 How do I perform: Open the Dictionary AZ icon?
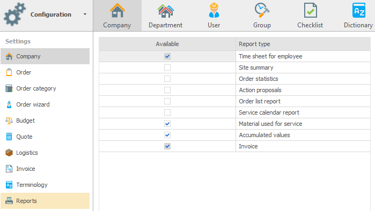tap(359, 10)
